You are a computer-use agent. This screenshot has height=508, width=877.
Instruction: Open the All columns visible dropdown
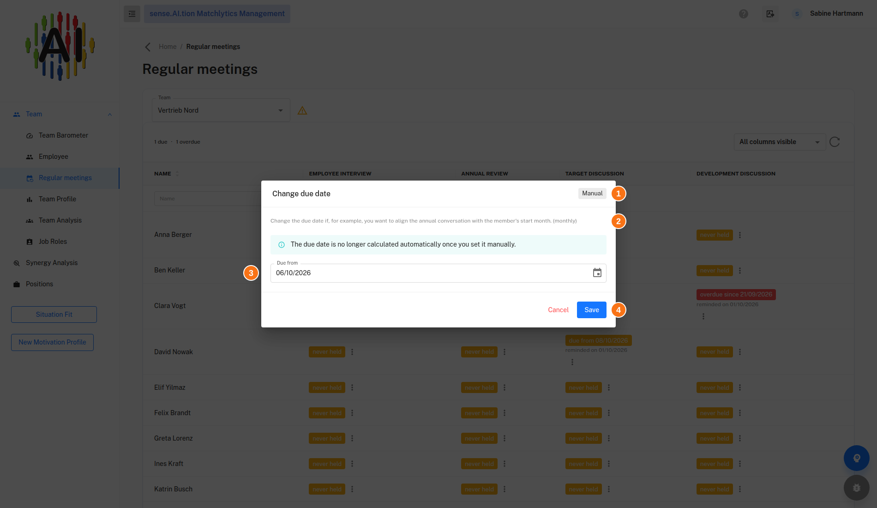coord(780,142)
